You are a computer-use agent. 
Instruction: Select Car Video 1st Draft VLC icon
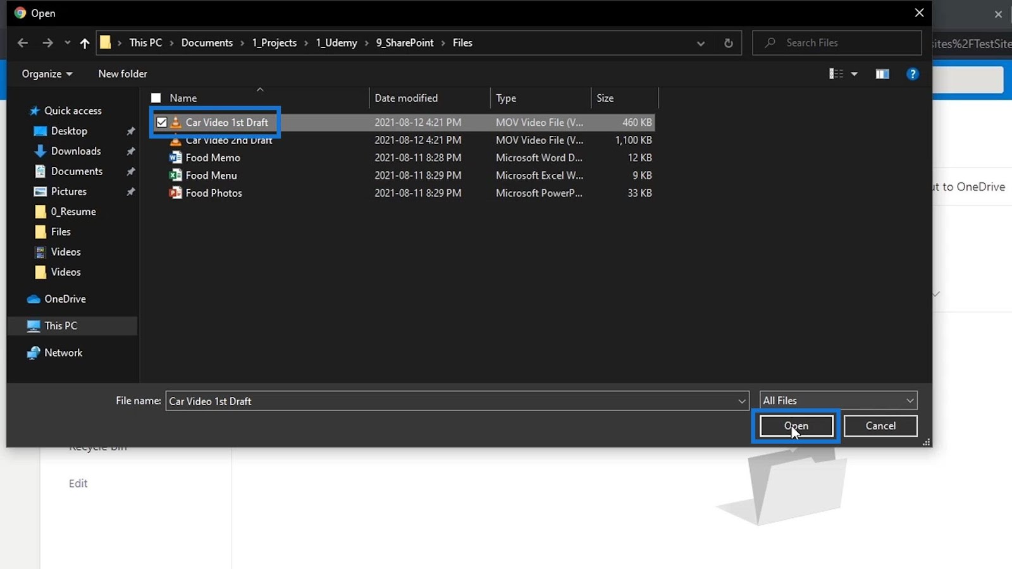(x=176, y=123)
